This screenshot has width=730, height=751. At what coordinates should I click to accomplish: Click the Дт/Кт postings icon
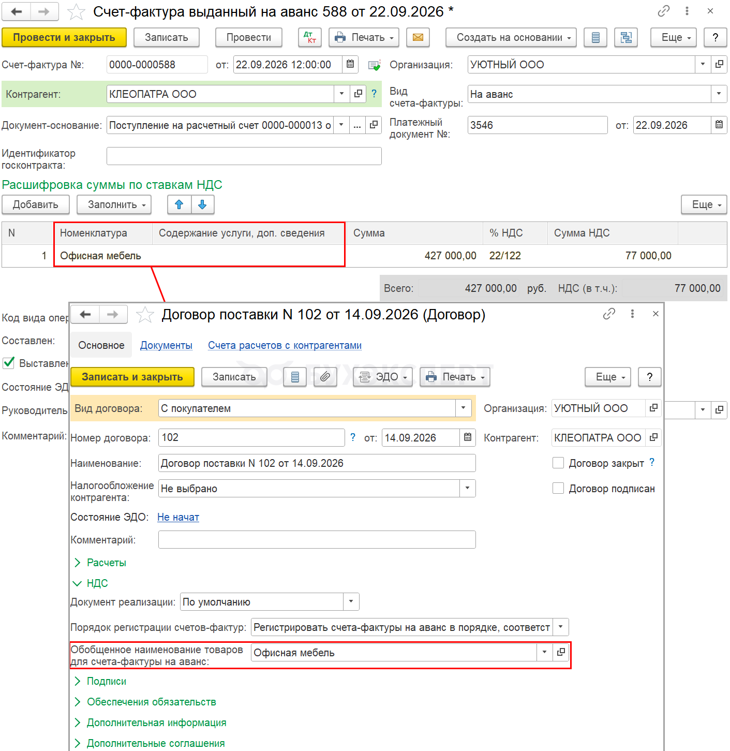tap(310, 37)
